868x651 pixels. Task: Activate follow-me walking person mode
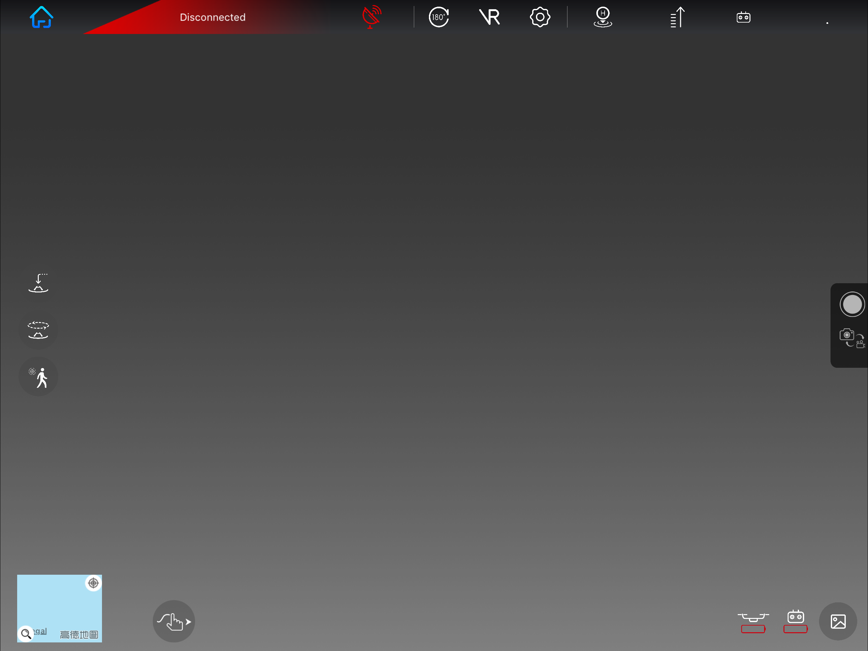(38, 377)
